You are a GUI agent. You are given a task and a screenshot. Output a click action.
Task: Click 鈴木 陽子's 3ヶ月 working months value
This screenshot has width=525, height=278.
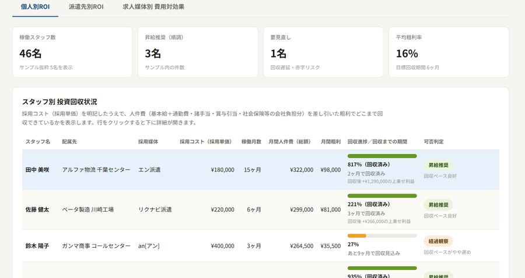(254, 245)
